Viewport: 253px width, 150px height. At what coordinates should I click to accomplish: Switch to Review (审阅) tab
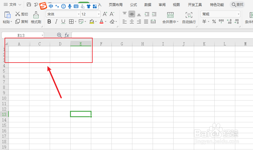[x=162, y=5]
